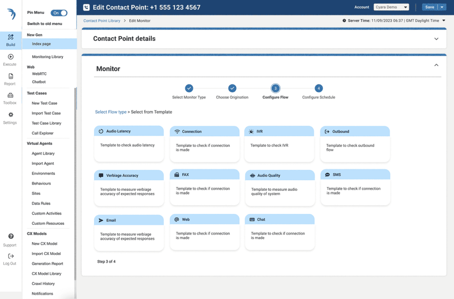
Task: Click the Web at-sign icon
Action: [176, 220]
